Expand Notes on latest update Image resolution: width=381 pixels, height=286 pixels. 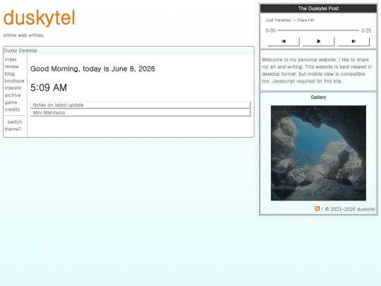point(140,105)
